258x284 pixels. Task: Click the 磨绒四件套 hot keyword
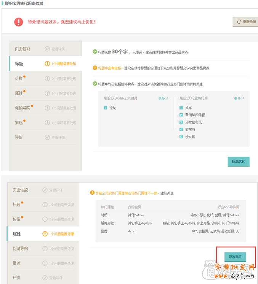(x=195, y=115)
